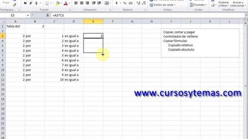Select row 12 header
The image size is (248, 139).
pyautogui.click(x=3, y=80)
